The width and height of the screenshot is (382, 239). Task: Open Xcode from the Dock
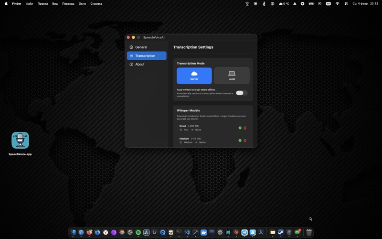tap(195, 232)
